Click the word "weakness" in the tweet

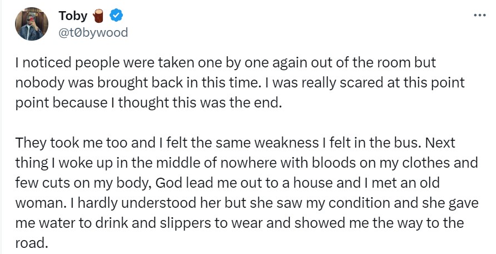pos(269,143)
